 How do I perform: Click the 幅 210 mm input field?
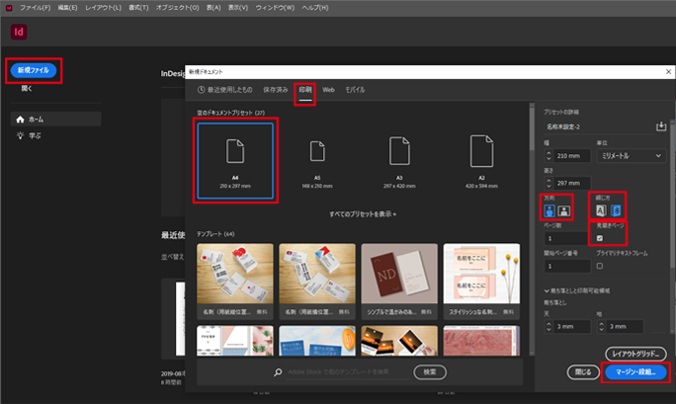coord(571,155)
